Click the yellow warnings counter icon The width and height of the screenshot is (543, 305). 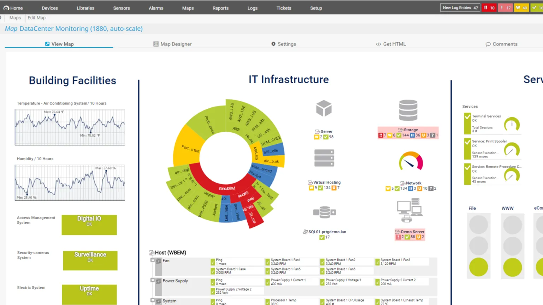(x=521, y=8)
